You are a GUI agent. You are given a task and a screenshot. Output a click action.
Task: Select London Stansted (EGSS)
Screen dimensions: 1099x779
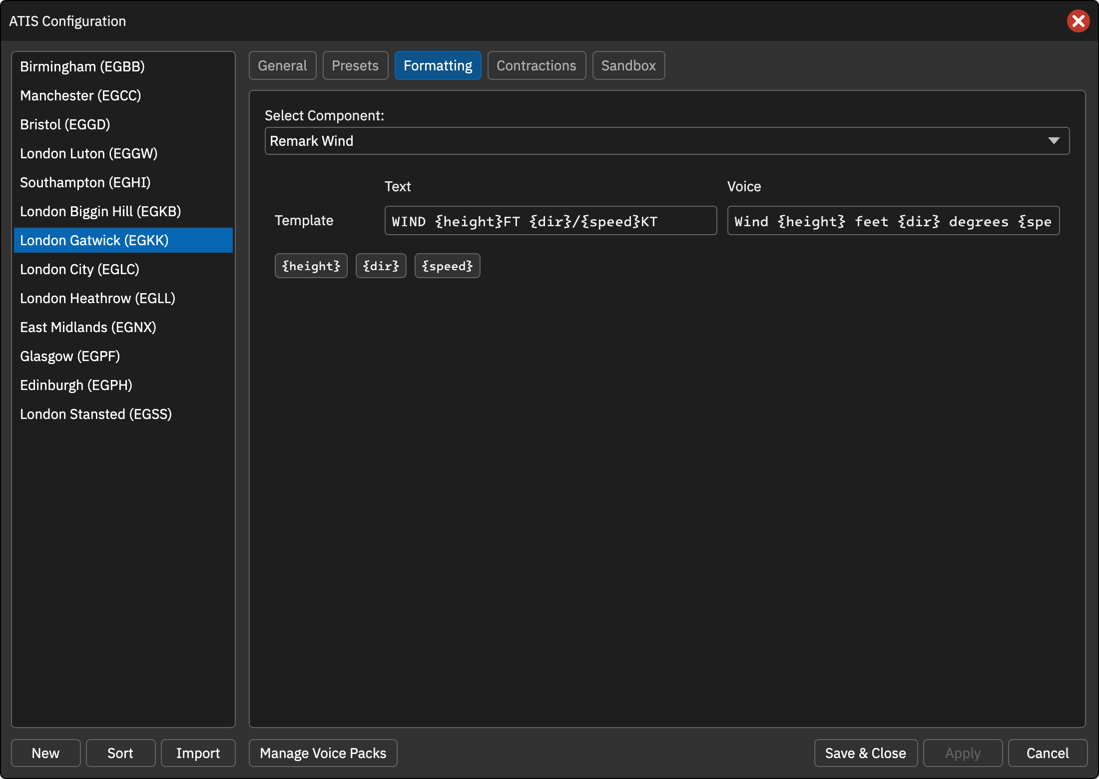point(123,414)
